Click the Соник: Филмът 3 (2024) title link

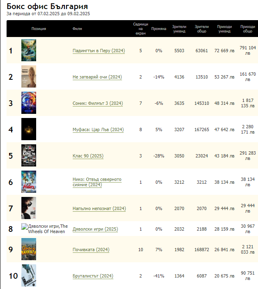[x=98, y=103]
